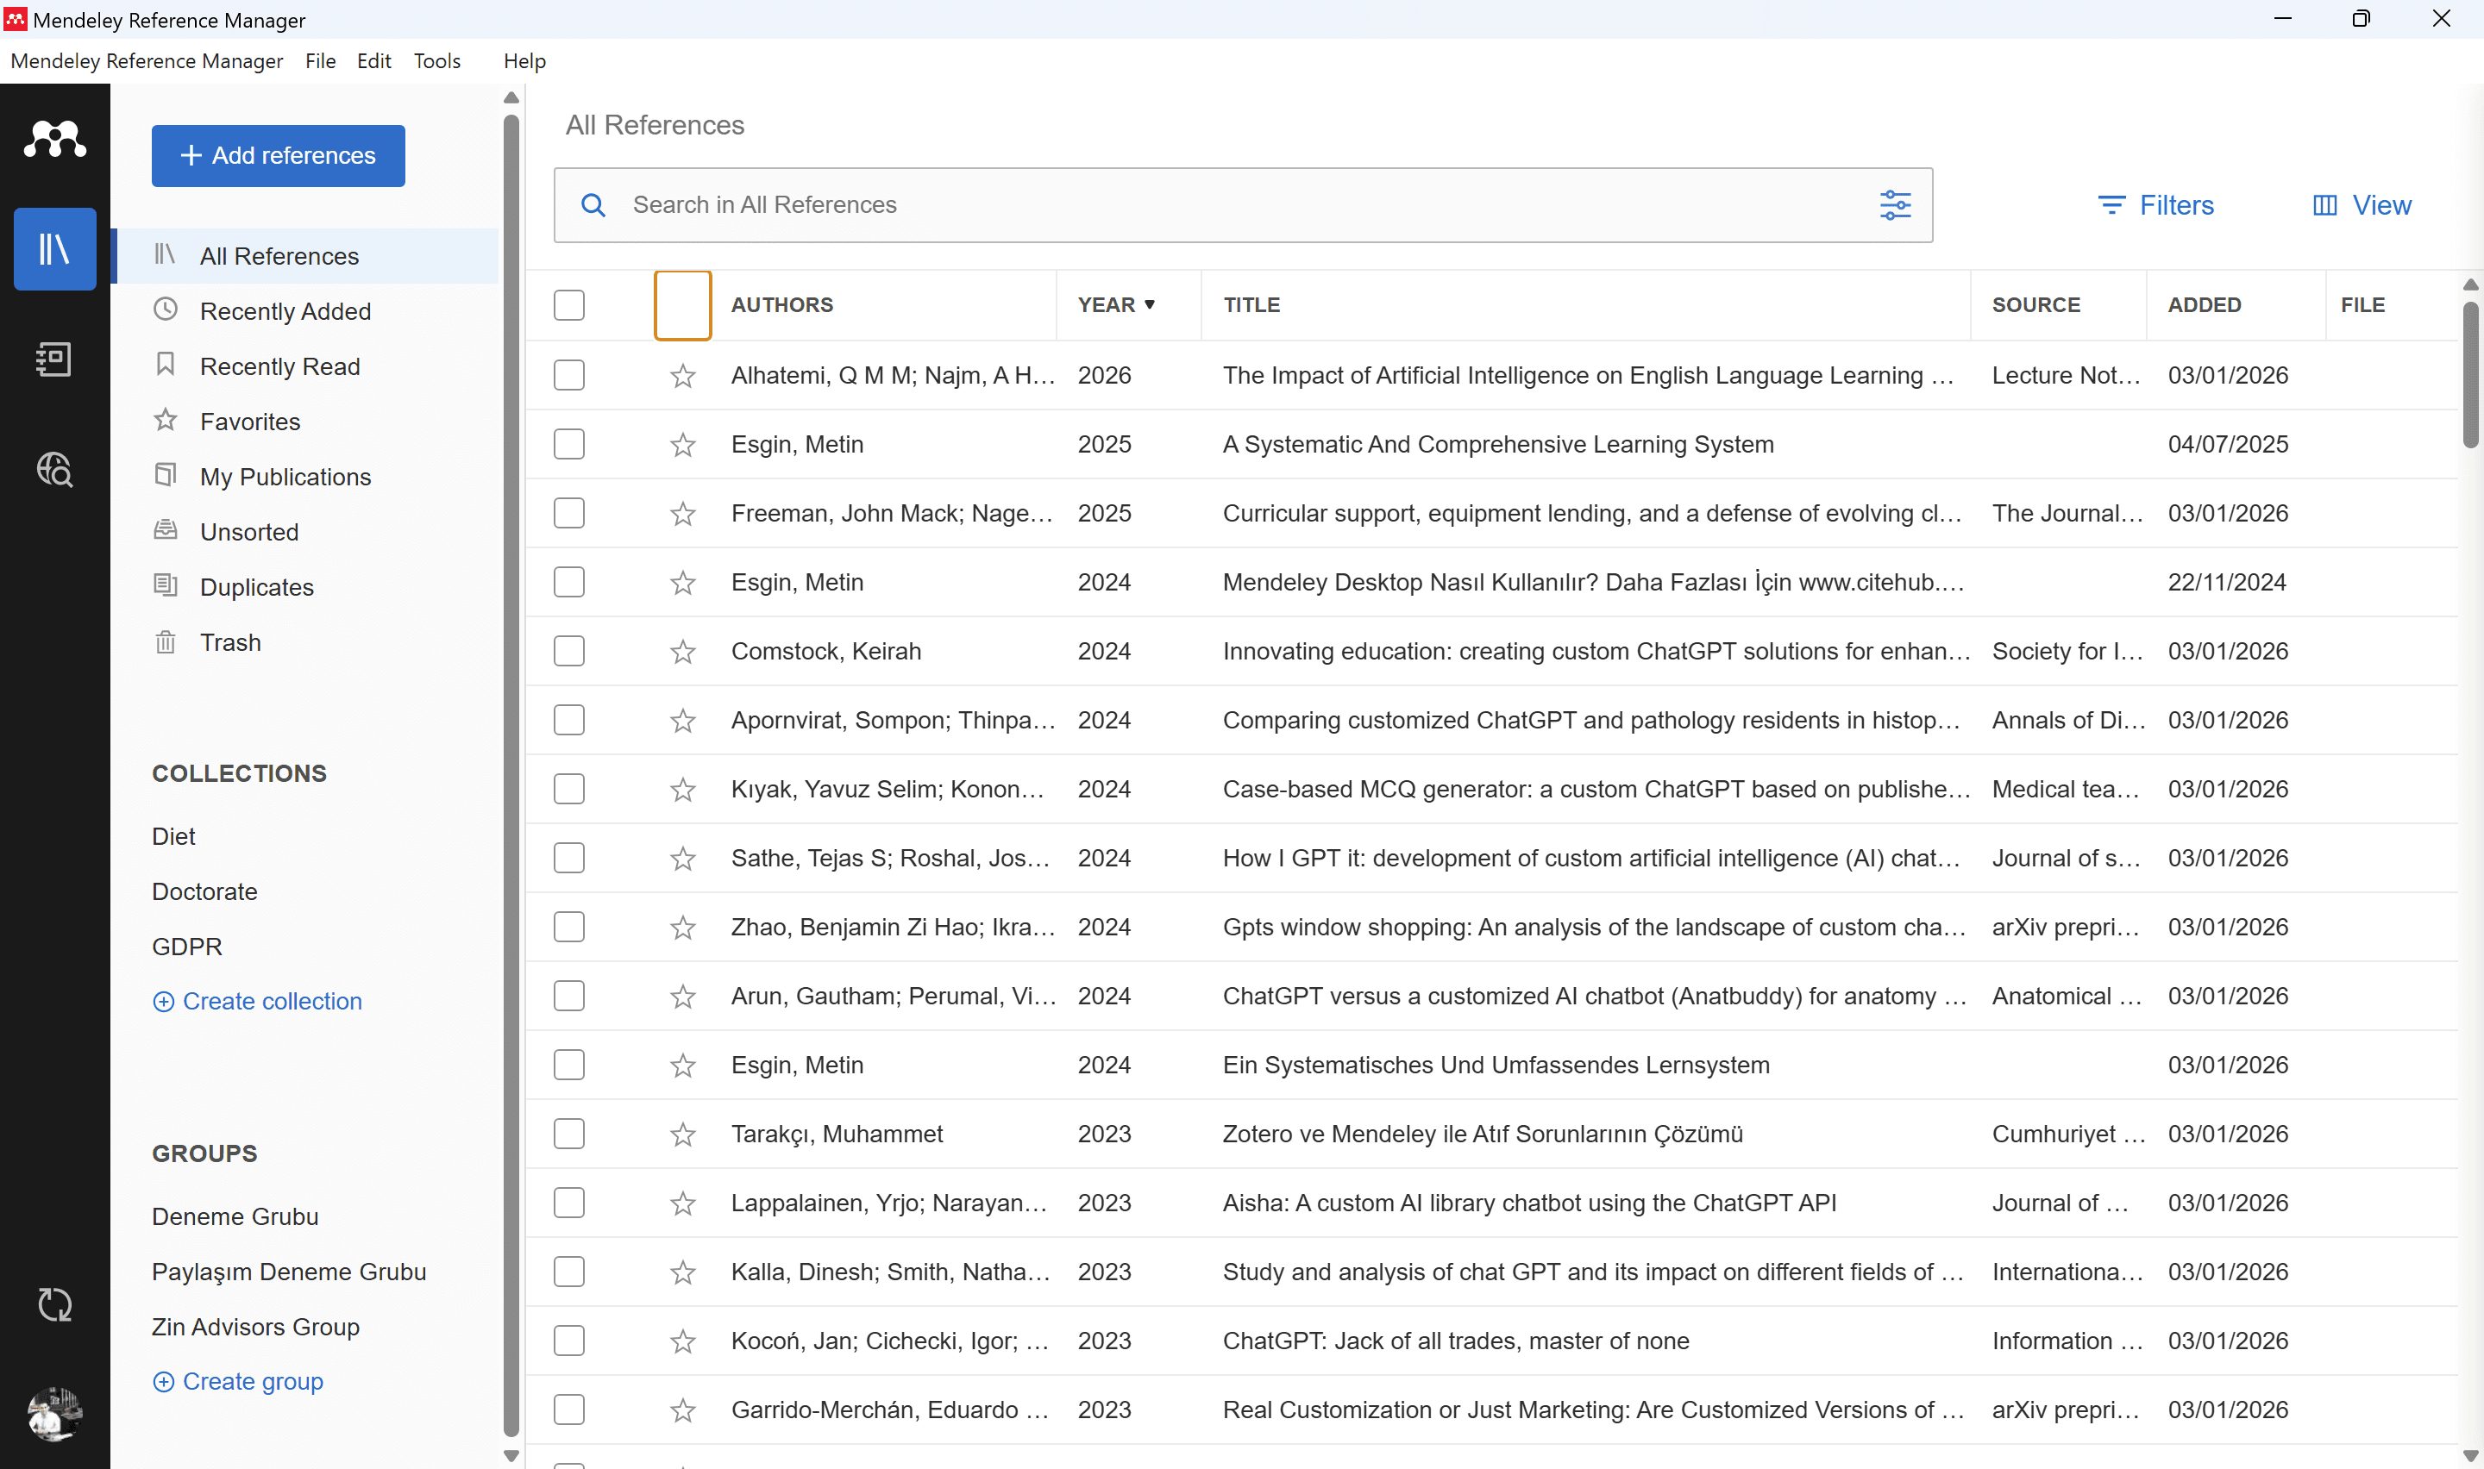This screenshot has width=2484, height=1469.
Task: Star the Kıyak, Yavuz Selim reference
Action: (682, 790)
